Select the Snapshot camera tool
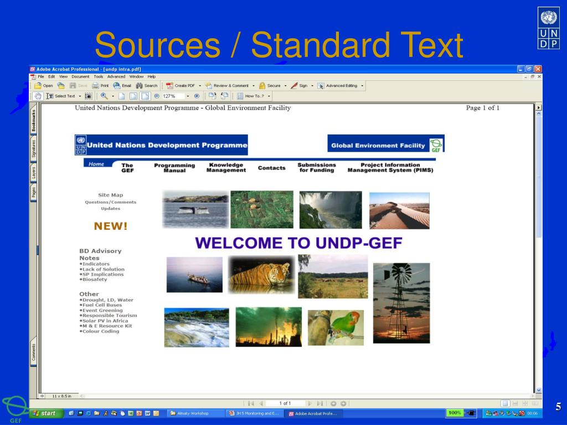The image size is (567, 425). pyautogui.click(x=88, y=96)
